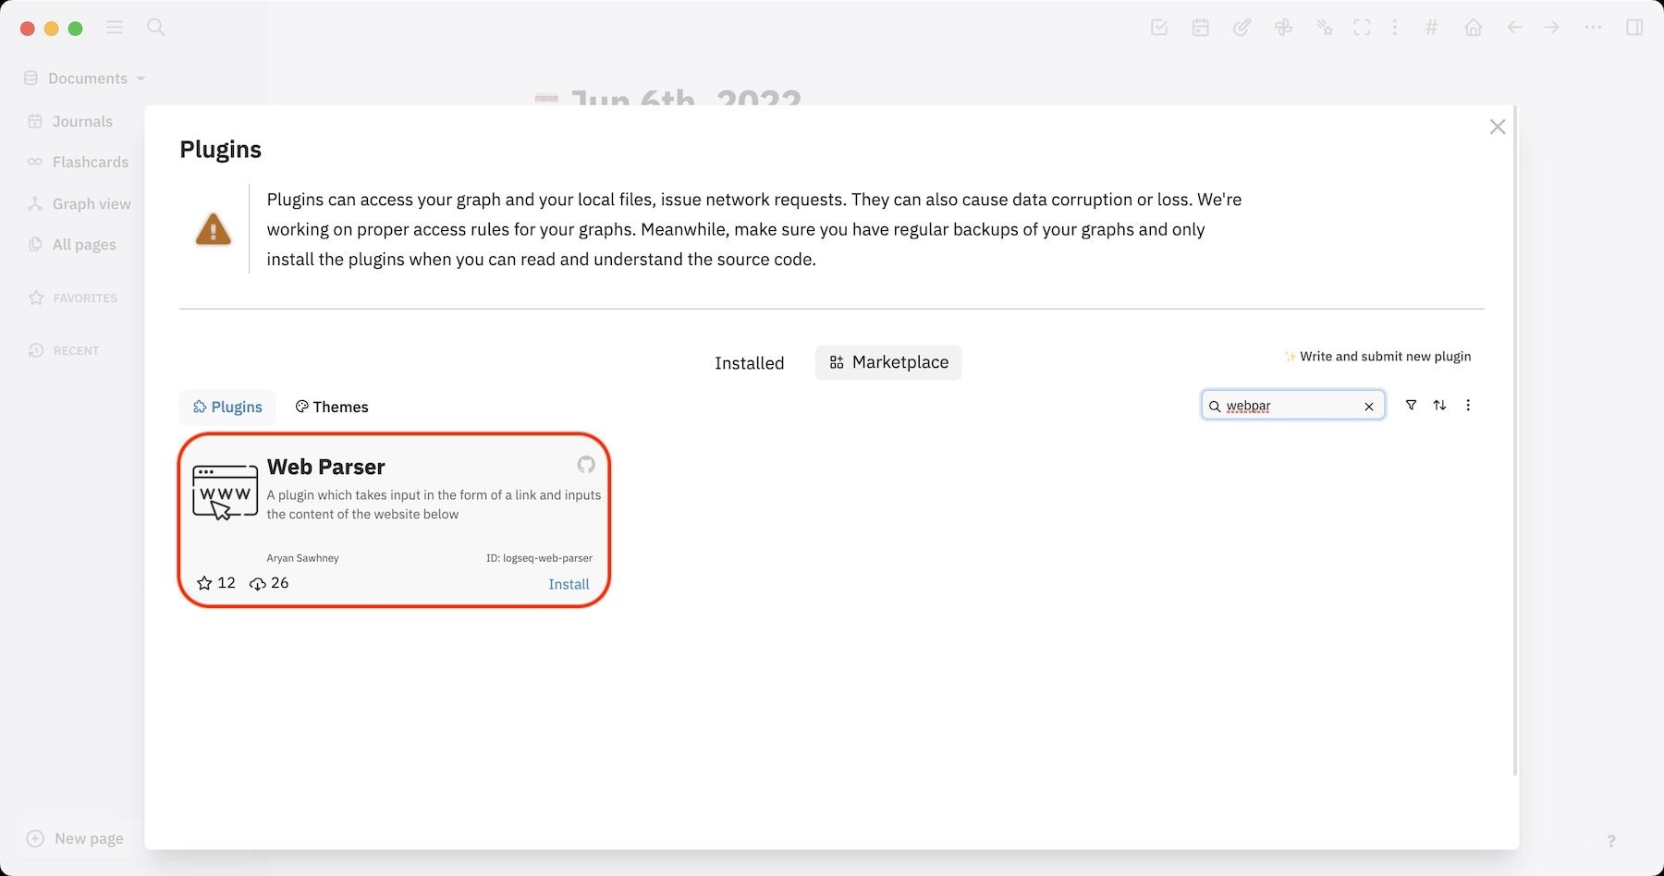This screenshot has width=1664, height=876.
Task: Open the three-dot menu beside the sort icon
Action: click(x=1468, y=405)
